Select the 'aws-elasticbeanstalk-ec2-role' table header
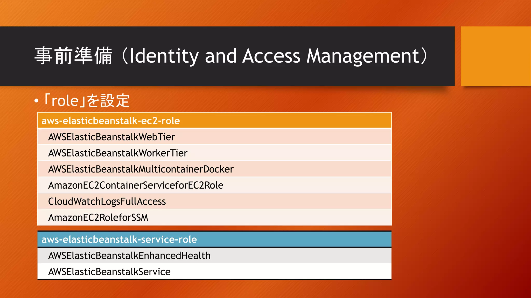The height and width of the screenshot is (298, 531). click(214, 121)
